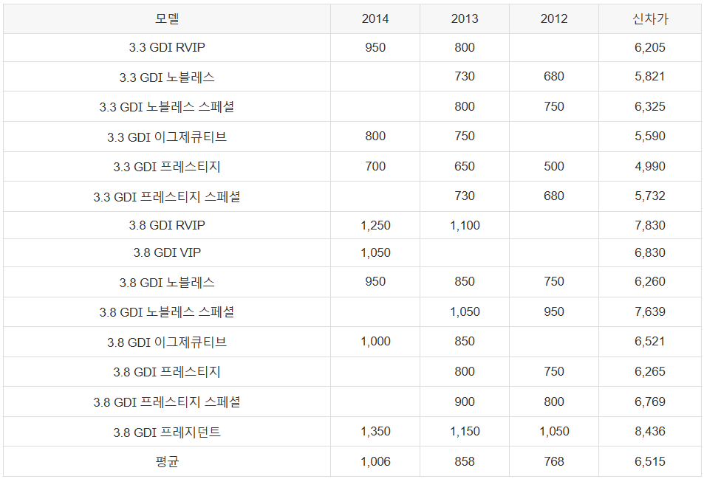The image size is (704, 479).
Task: Select the 3.8 GDI 프레지던트 model name
Action: (166, 432)
